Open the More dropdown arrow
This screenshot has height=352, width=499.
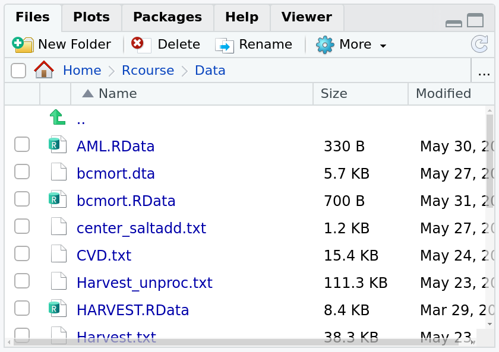click(383, 45)
